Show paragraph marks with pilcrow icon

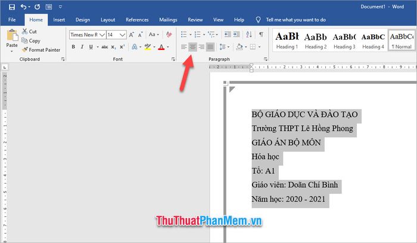pos(261,34)
